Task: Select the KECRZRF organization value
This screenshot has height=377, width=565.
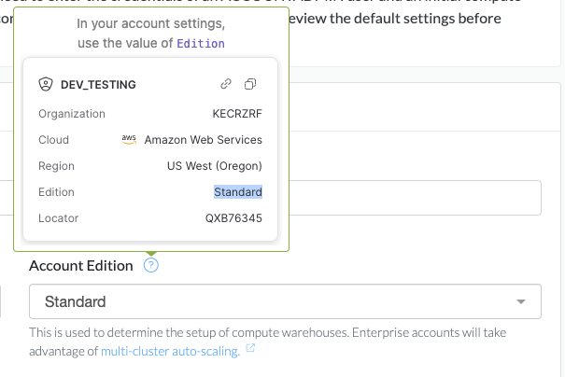Action: click(x=237, y=114)
